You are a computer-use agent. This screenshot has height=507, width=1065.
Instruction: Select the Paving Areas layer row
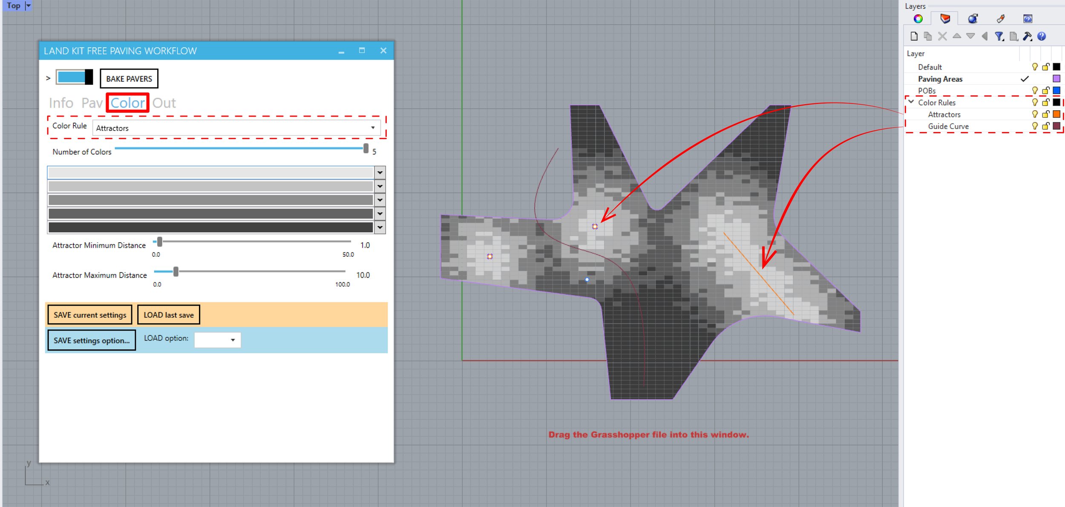coord(984,79)
